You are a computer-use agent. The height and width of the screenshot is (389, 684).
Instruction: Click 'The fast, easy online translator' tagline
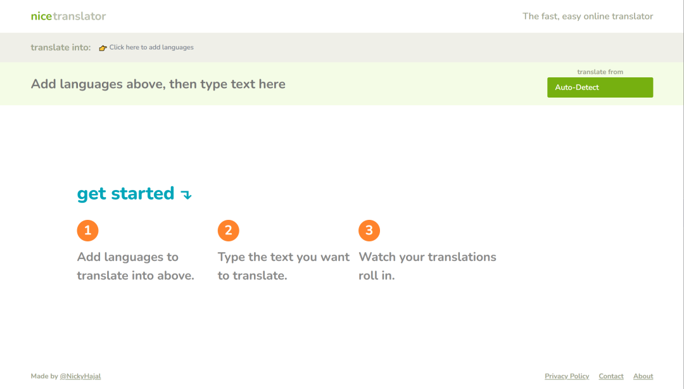coord(587,16)
